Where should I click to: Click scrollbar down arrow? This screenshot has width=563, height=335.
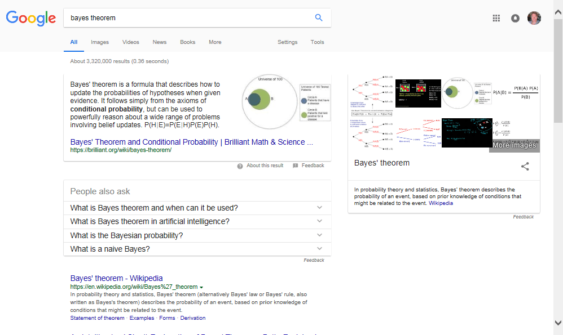click(x=558, y=323)
